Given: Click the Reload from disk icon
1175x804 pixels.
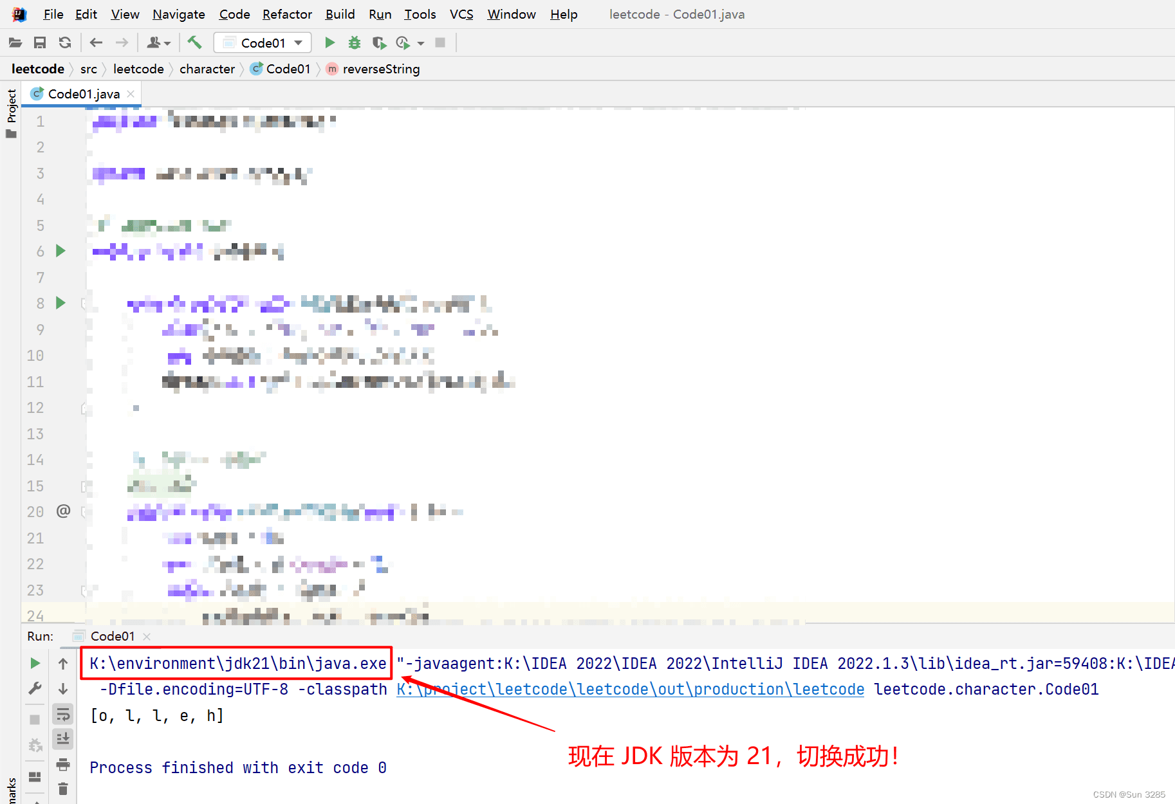Looking at the screenshot, I should click(x=65, y=43).
